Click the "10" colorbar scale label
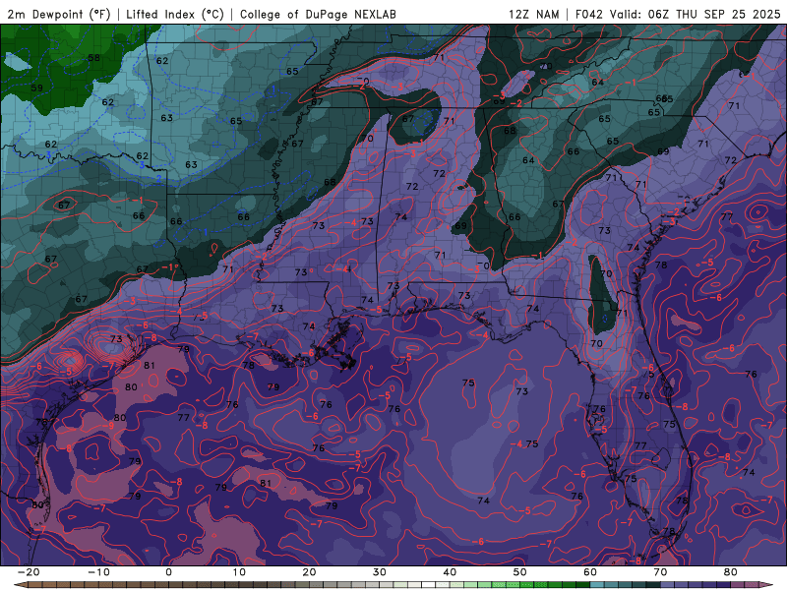787x590 pixels. pyautogui.click(x=239, y=572)
